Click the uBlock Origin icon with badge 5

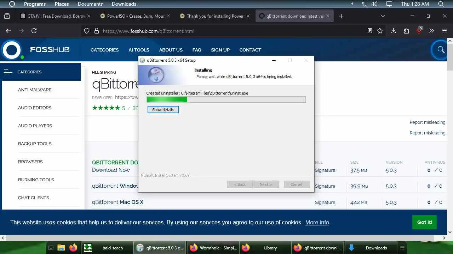point(419,30)
